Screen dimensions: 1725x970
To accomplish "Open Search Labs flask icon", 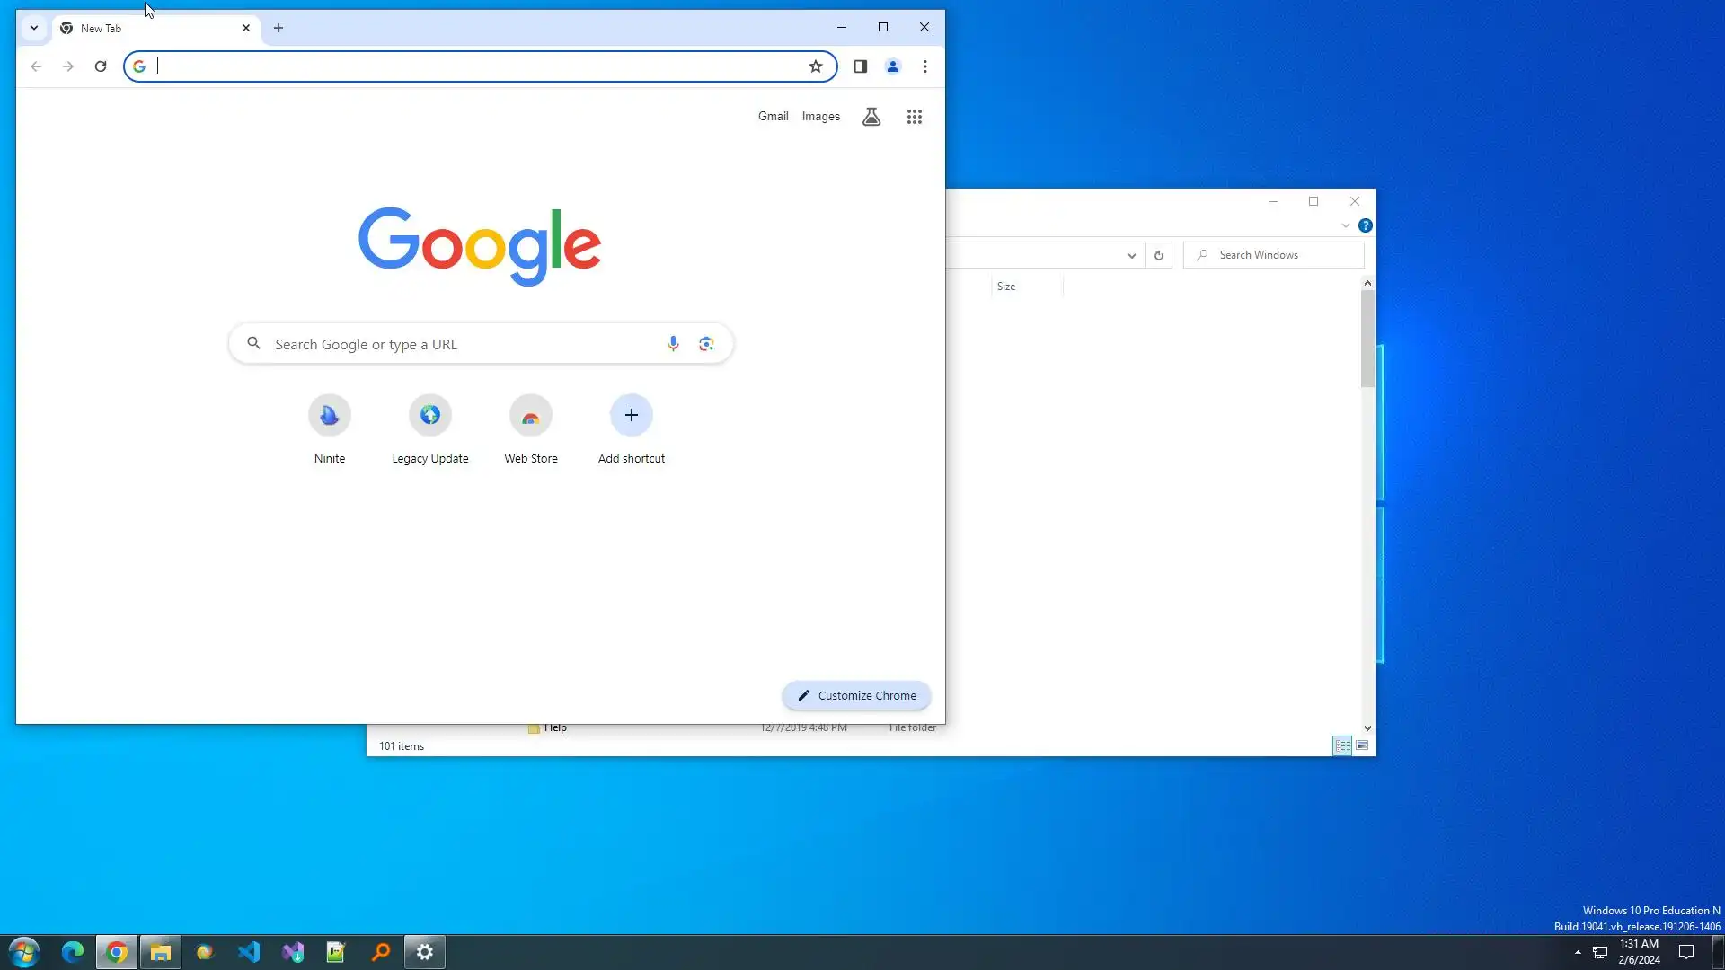I will click(x=871, y=117).
